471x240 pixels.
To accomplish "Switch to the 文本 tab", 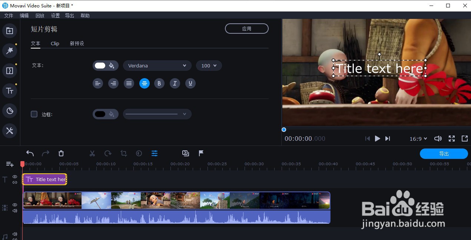I will (36, 43).
